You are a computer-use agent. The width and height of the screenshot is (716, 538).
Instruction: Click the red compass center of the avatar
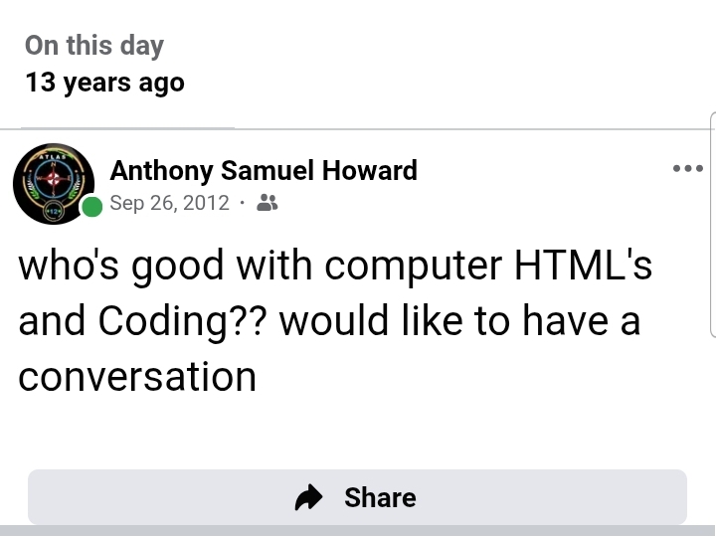click(52, 182)
